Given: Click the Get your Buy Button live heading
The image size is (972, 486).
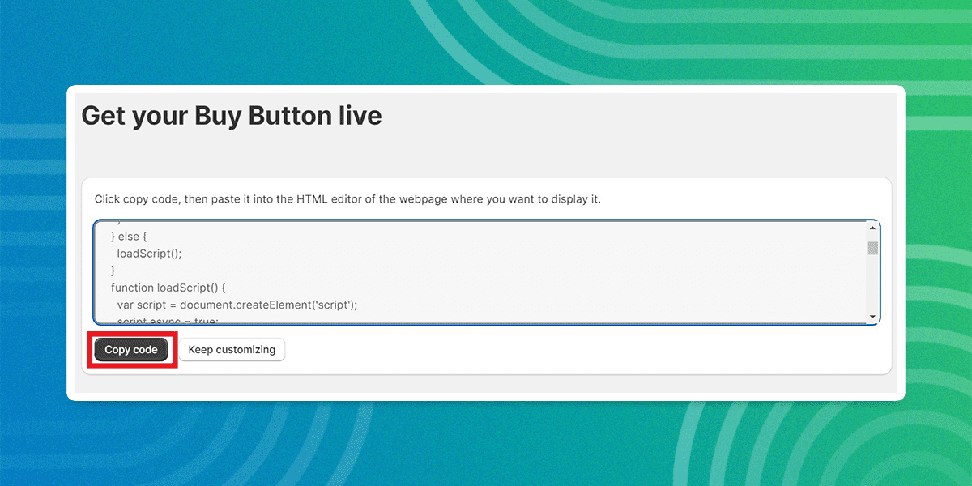Looking at the screenshot, I should (x=231, y=115).
